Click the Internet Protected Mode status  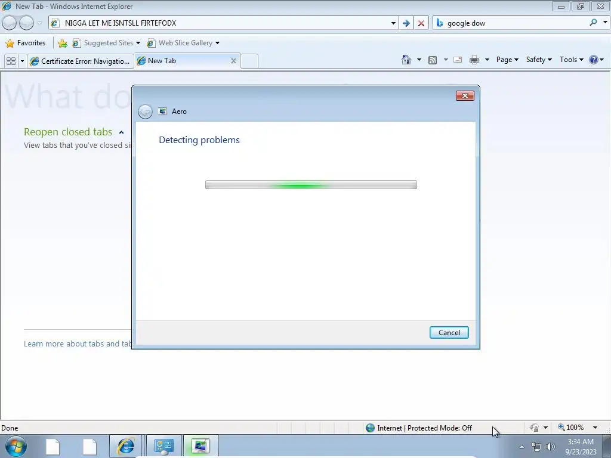(x=424, y=428)
